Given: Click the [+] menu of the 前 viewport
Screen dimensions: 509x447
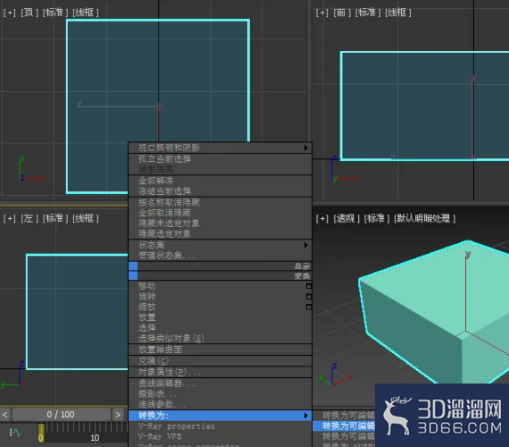Looking at the screenshot, I should (x=322, y=13).
